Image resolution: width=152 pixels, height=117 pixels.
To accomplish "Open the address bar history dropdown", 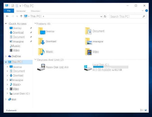I will click(101, 16).
